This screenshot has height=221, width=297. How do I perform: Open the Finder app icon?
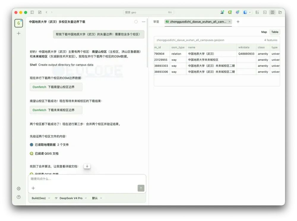coord(245,12)
